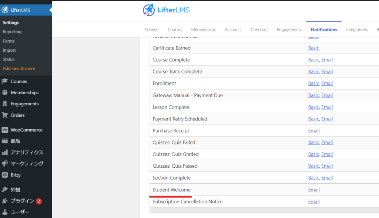This screenshot has width=379, height=218.
Task: Click the ユーザー person icon
Action: pyautogui.click(x=5, y=212)
